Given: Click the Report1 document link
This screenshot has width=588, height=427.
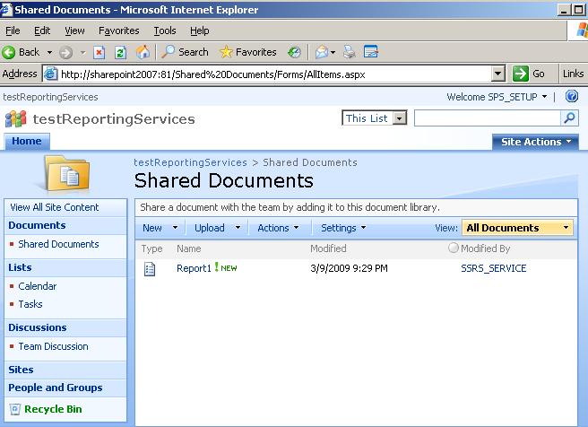Looking at the screenshot, I should point(194,268).
